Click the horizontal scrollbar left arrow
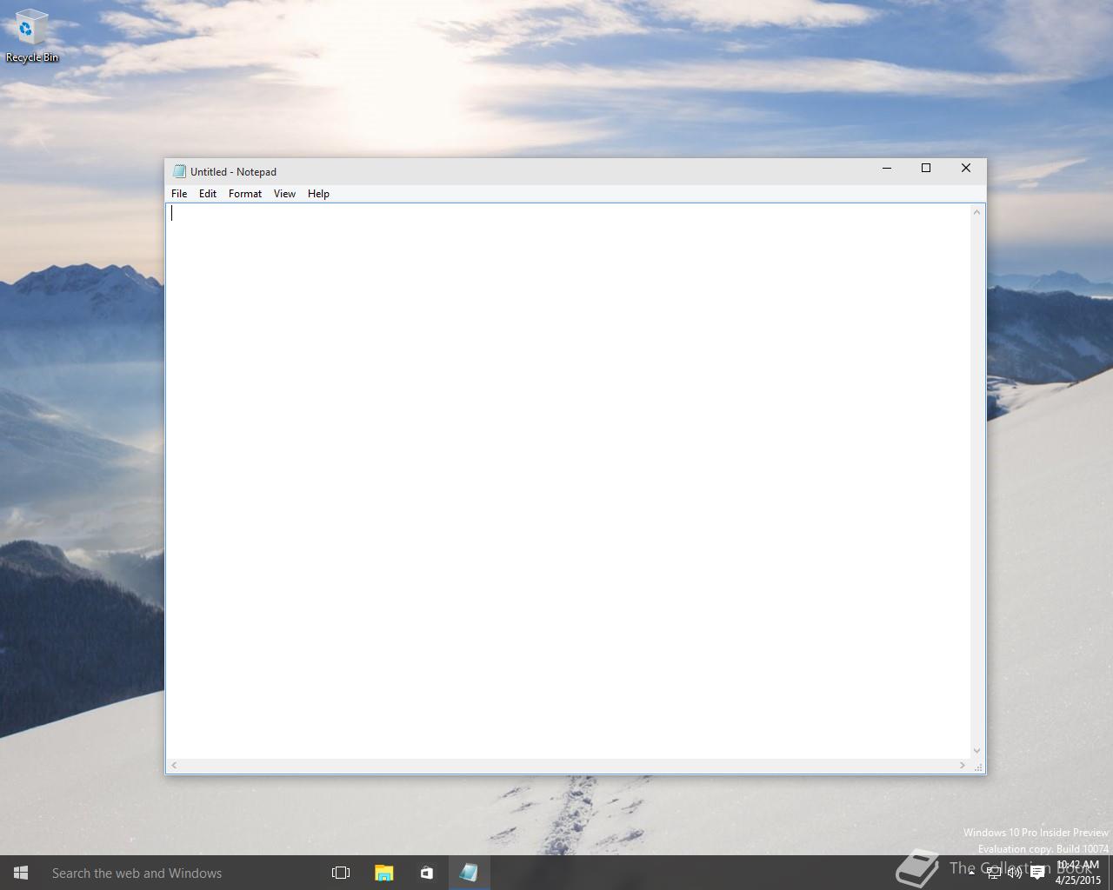Viewport: 1113px width, 890px height. click(174, 765)
